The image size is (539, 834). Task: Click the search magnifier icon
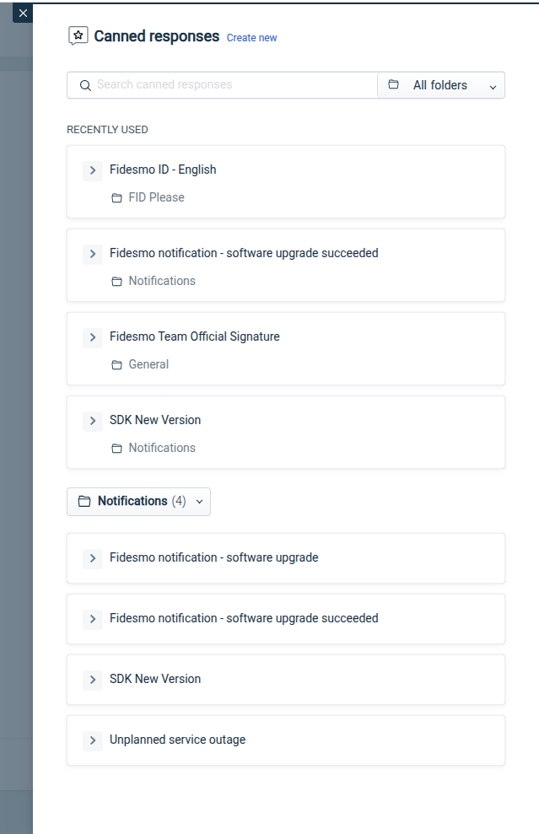85,86
